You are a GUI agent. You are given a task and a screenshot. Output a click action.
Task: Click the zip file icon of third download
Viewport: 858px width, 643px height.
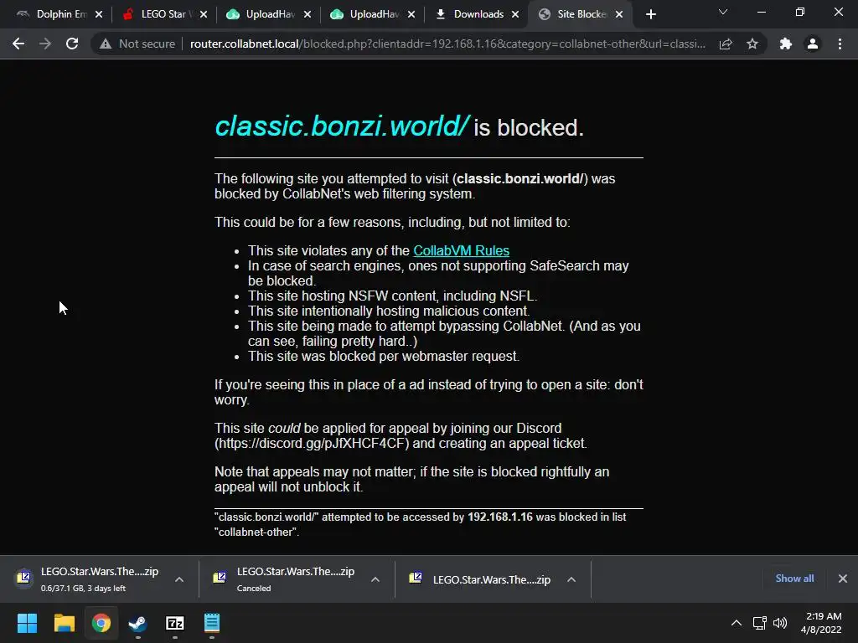(x=416, y=578)
